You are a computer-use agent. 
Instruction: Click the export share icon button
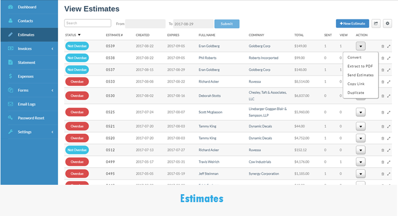click(x=376, y=24)
